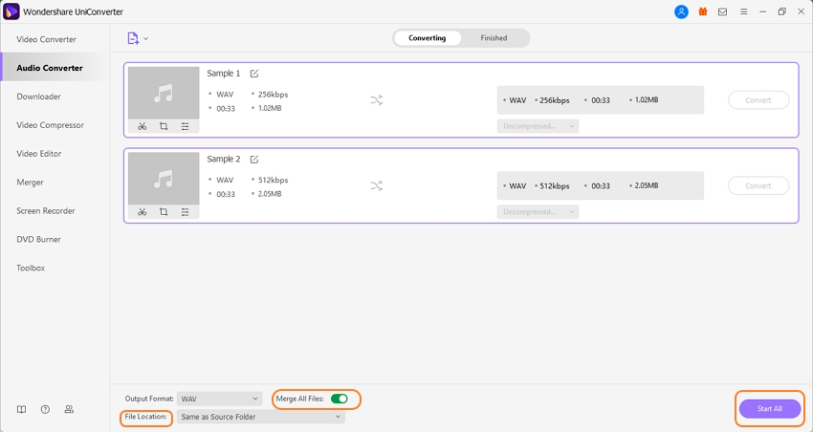
Task: Click the crop icon under Sample 2
Action: [x=164, y=212]
